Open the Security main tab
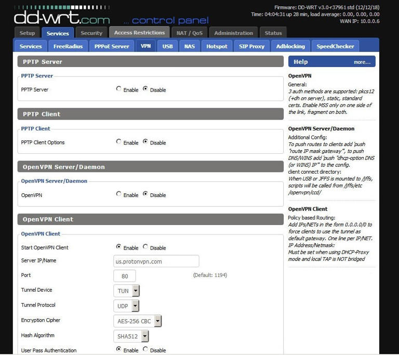This screenshot has height=355, width=399. tap(91, 33)
